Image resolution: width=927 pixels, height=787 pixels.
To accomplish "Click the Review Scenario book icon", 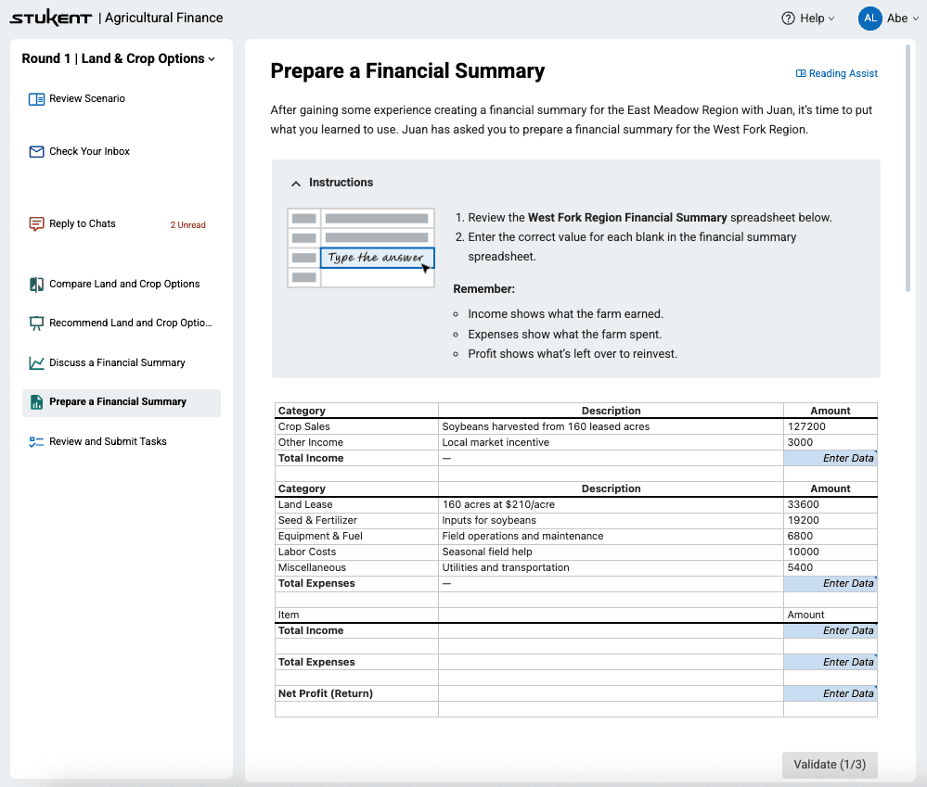I will [36, 98].
